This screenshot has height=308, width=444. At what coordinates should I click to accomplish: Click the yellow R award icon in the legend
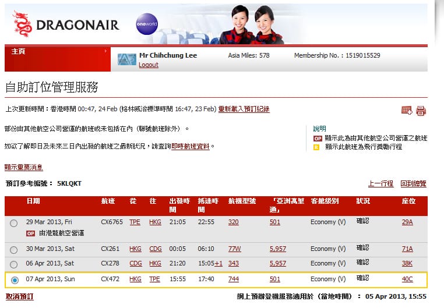(316, 147)
